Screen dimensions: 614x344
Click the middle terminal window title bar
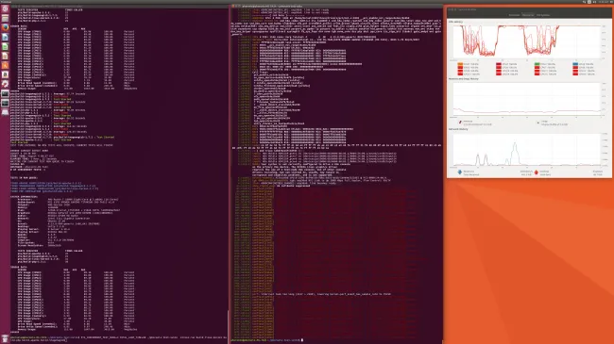tap(336, 7)
